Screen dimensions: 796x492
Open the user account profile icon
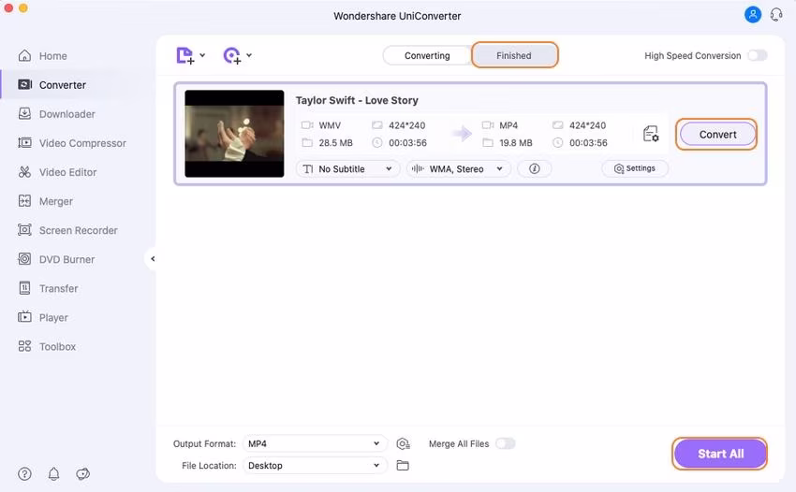(753, 15)
